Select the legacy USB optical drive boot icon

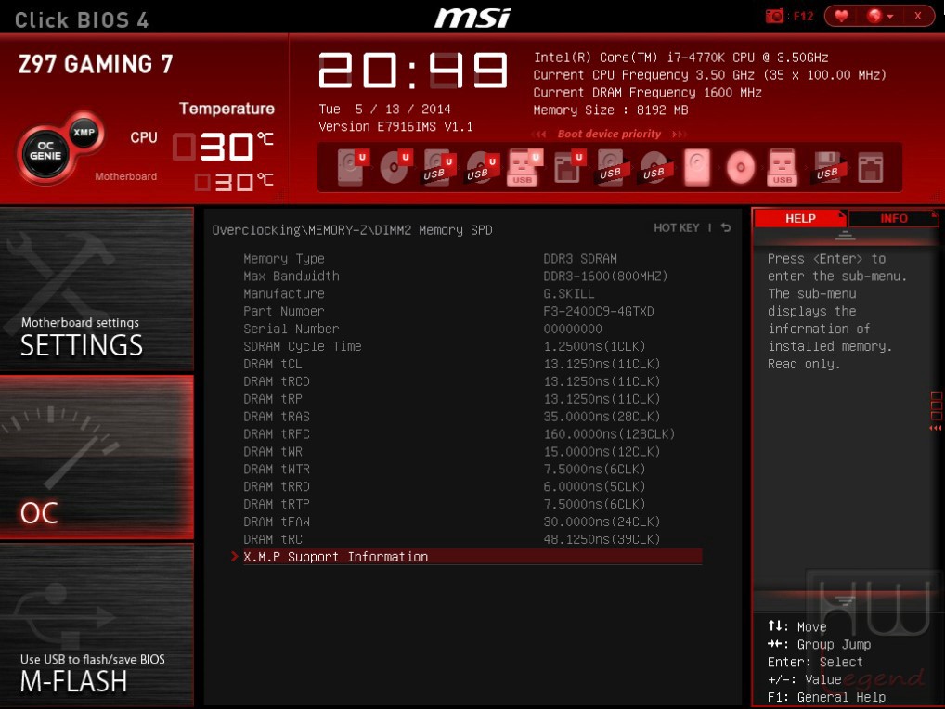[654, 167]
